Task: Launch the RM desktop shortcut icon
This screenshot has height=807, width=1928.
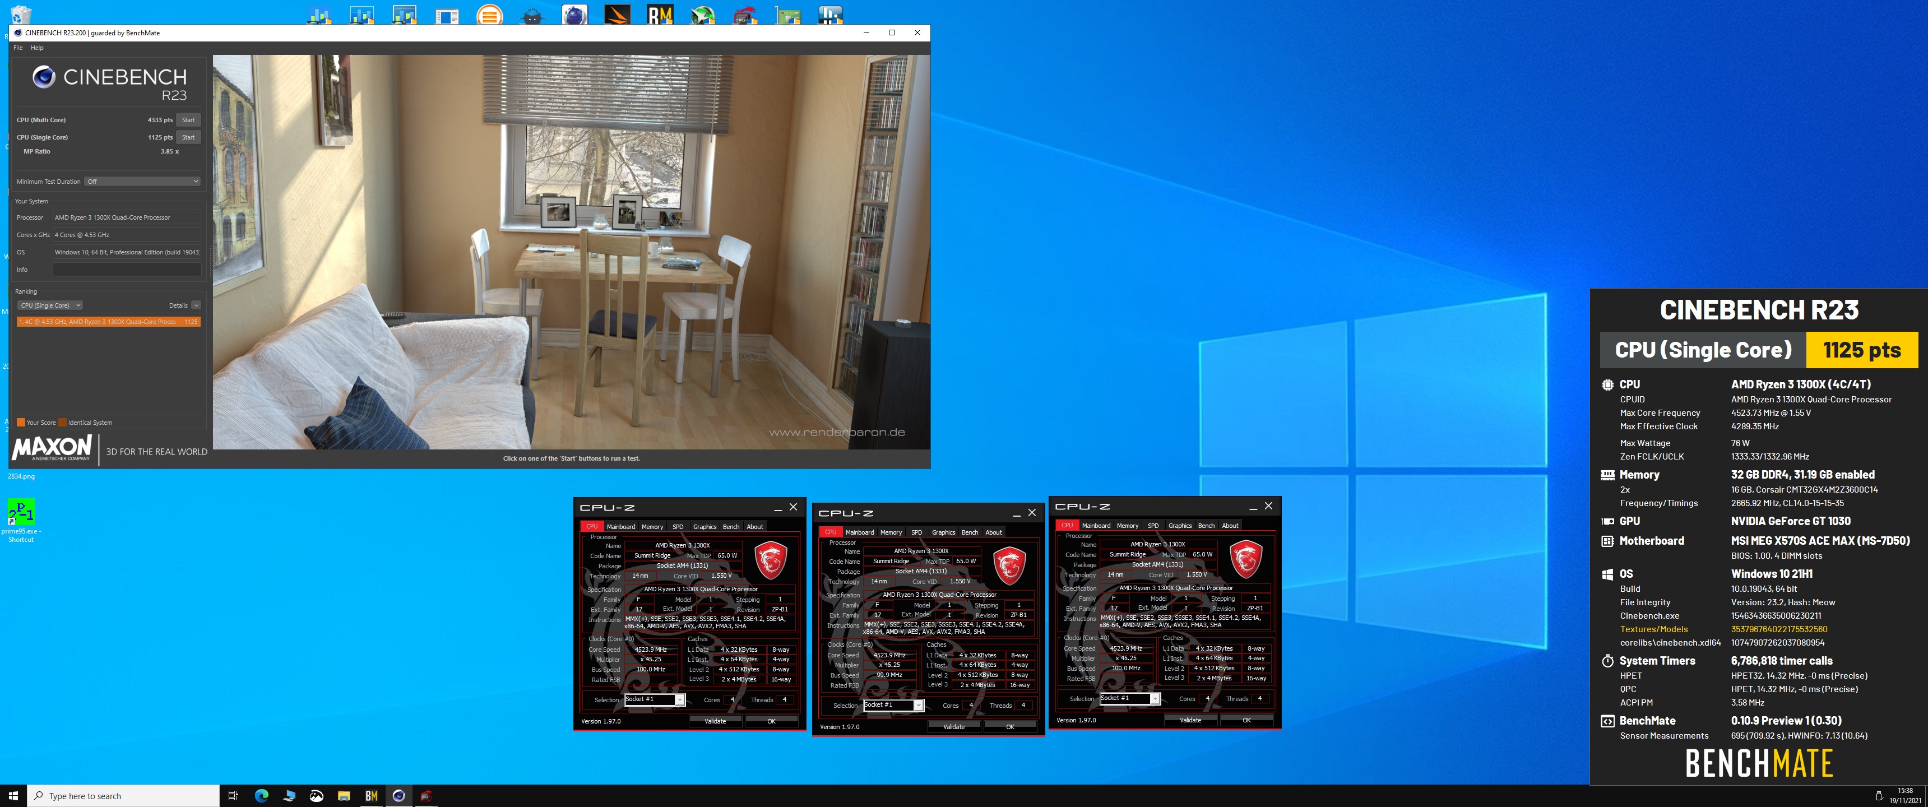Action: click(x=660, y=14)
